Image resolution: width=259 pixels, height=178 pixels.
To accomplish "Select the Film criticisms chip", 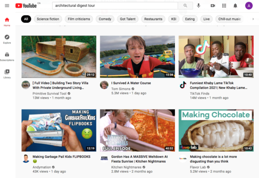I will point(79,19).
